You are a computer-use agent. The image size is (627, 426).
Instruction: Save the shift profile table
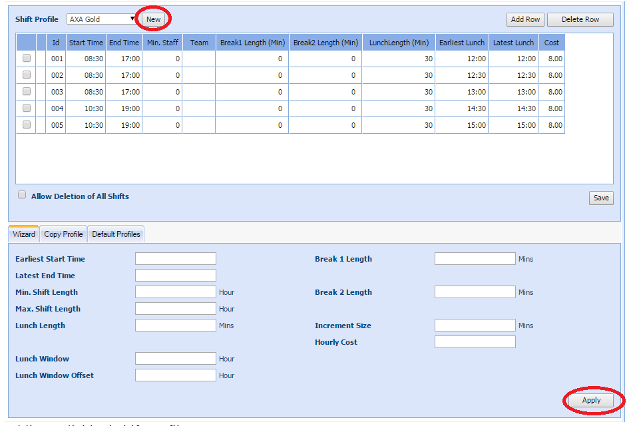pyautogui.click(x=600, y=198)
